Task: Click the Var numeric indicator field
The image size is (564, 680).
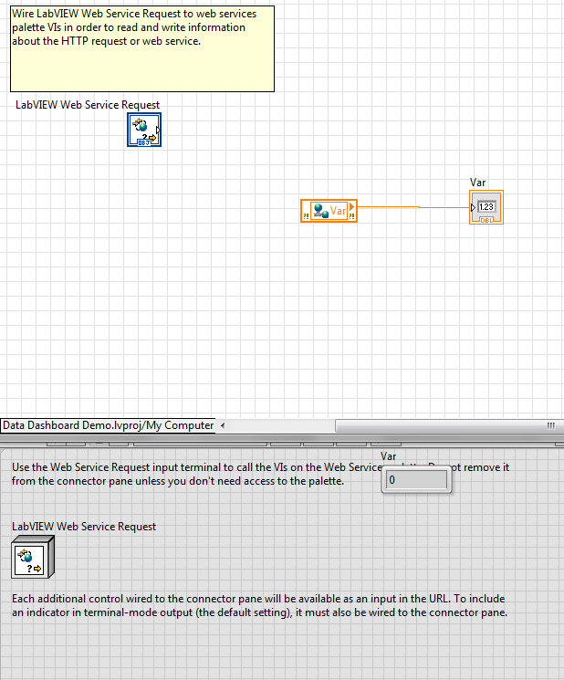Action: 416,480
